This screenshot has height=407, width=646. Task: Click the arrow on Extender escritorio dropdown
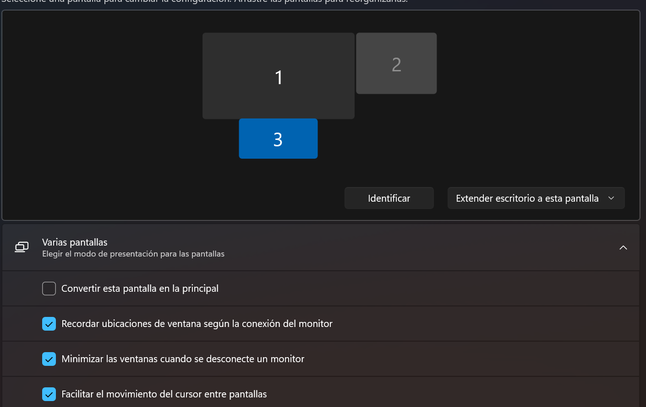click(611, 198)
